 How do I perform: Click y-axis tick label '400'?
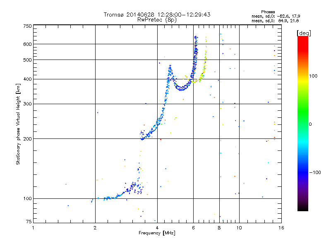[27, 79]
